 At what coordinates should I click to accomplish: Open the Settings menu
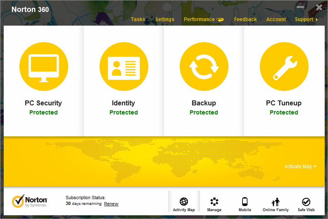(165, 19)
